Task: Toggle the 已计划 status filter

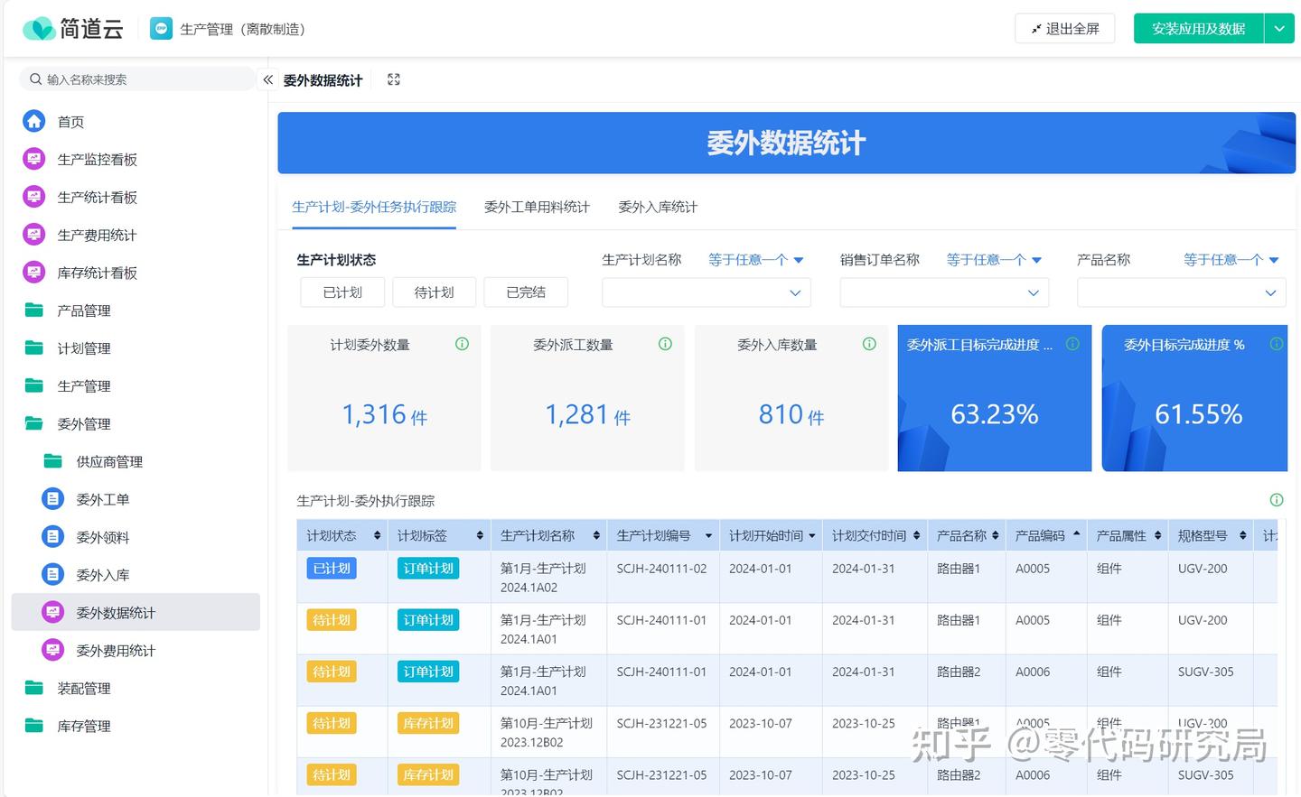Action: [x=342, y=292]
